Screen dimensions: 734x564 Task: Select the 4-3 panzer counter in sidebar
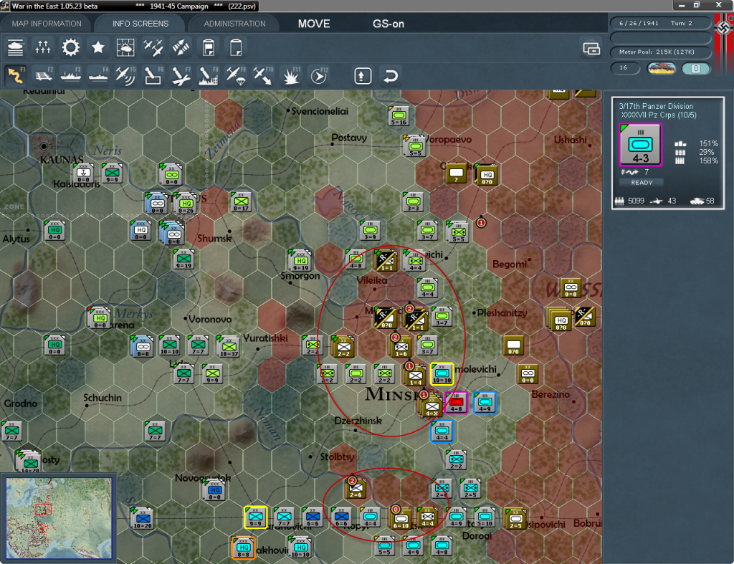pos(640,145)
